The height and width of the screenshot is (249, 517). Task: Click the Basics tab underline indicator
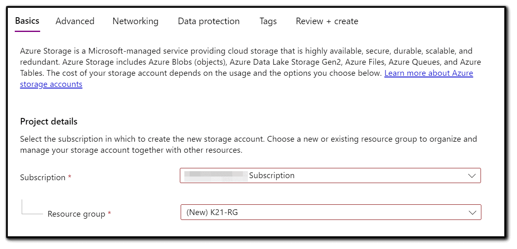27,32
